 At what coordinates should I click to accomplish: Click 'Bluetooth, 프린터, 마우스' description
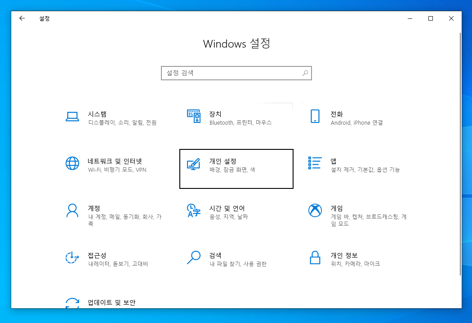(240, 122)
